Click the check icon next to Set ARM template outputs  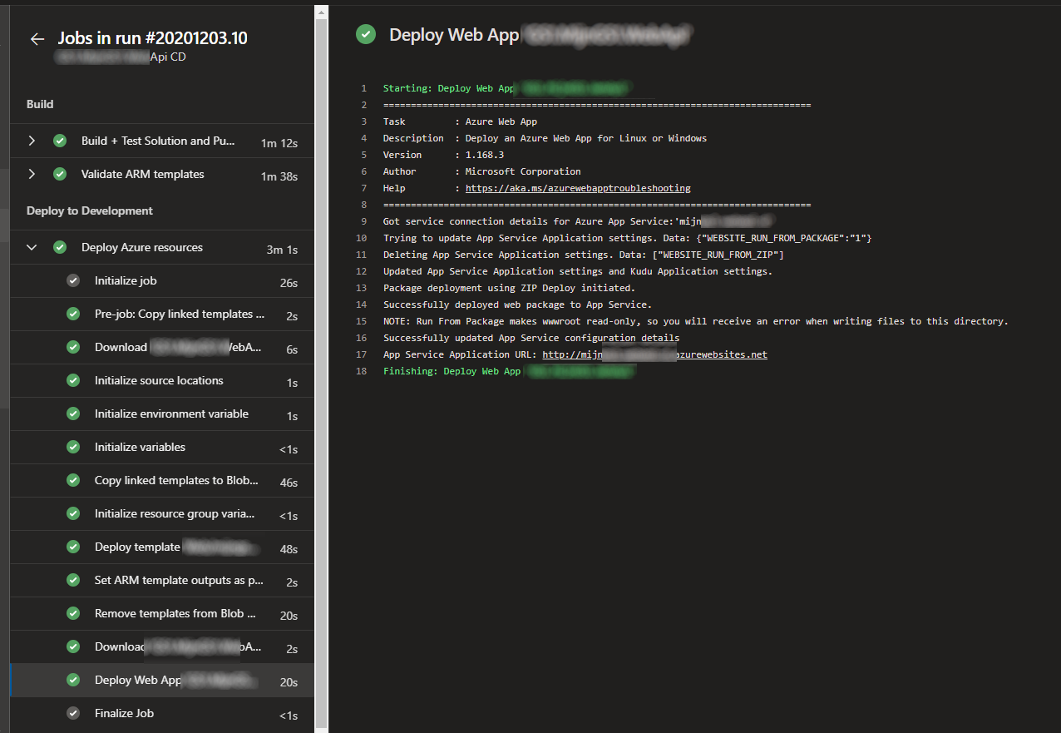point(72,580)
